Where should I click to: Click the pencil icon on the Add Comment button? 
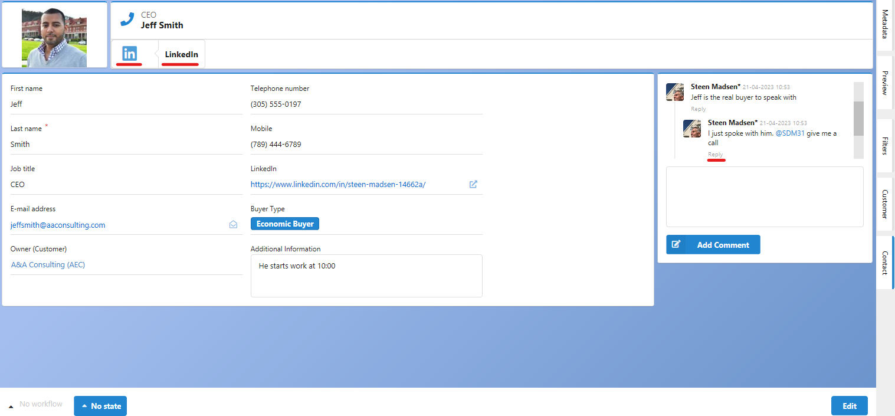676,244
